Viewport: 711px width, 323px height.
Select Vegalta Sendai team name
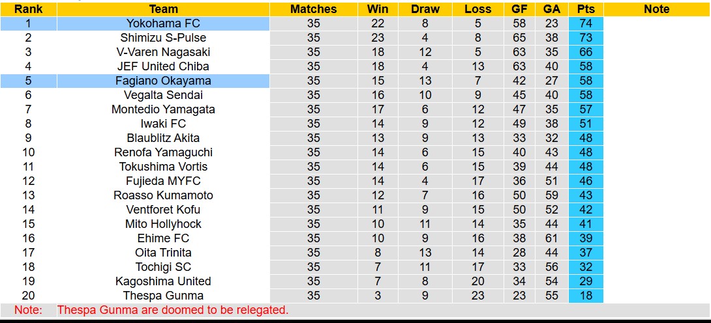(x=163, y=95)
